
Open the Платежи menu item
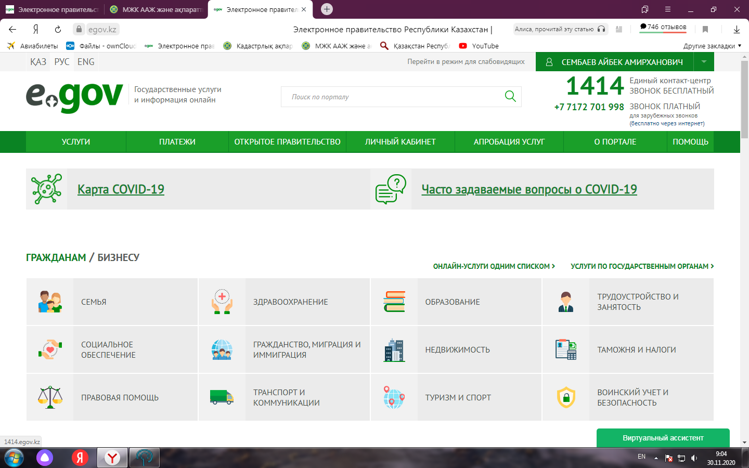pyautogui.click(x=177, y=142)
